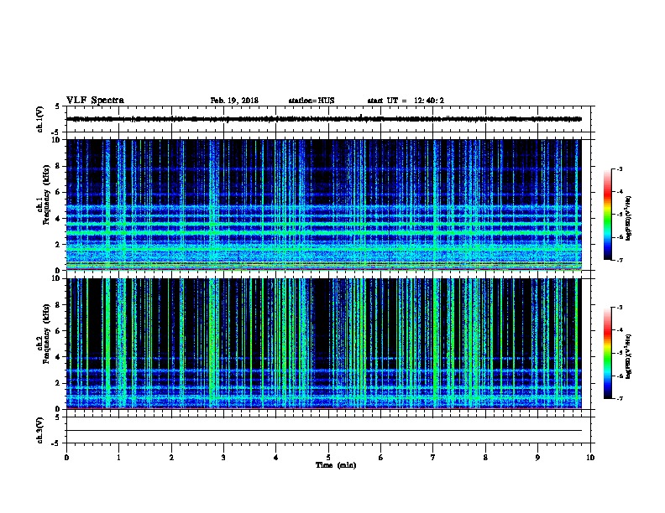
Task: Click the "-7" label on ch.2 color bar
Action: click(619, 399)
